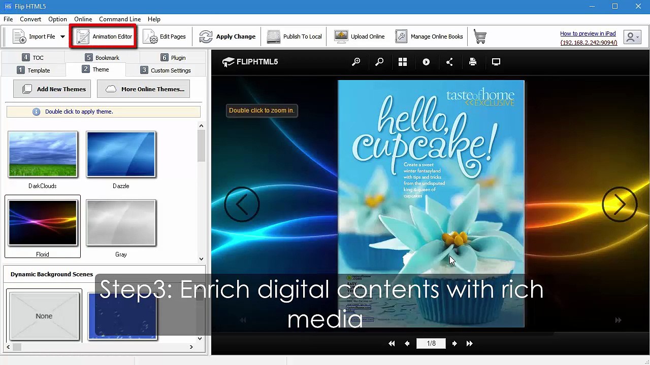Click theme list scroll down arrow
The height and width of the screenshot is (365, 650).
click(x=201, y=259)
